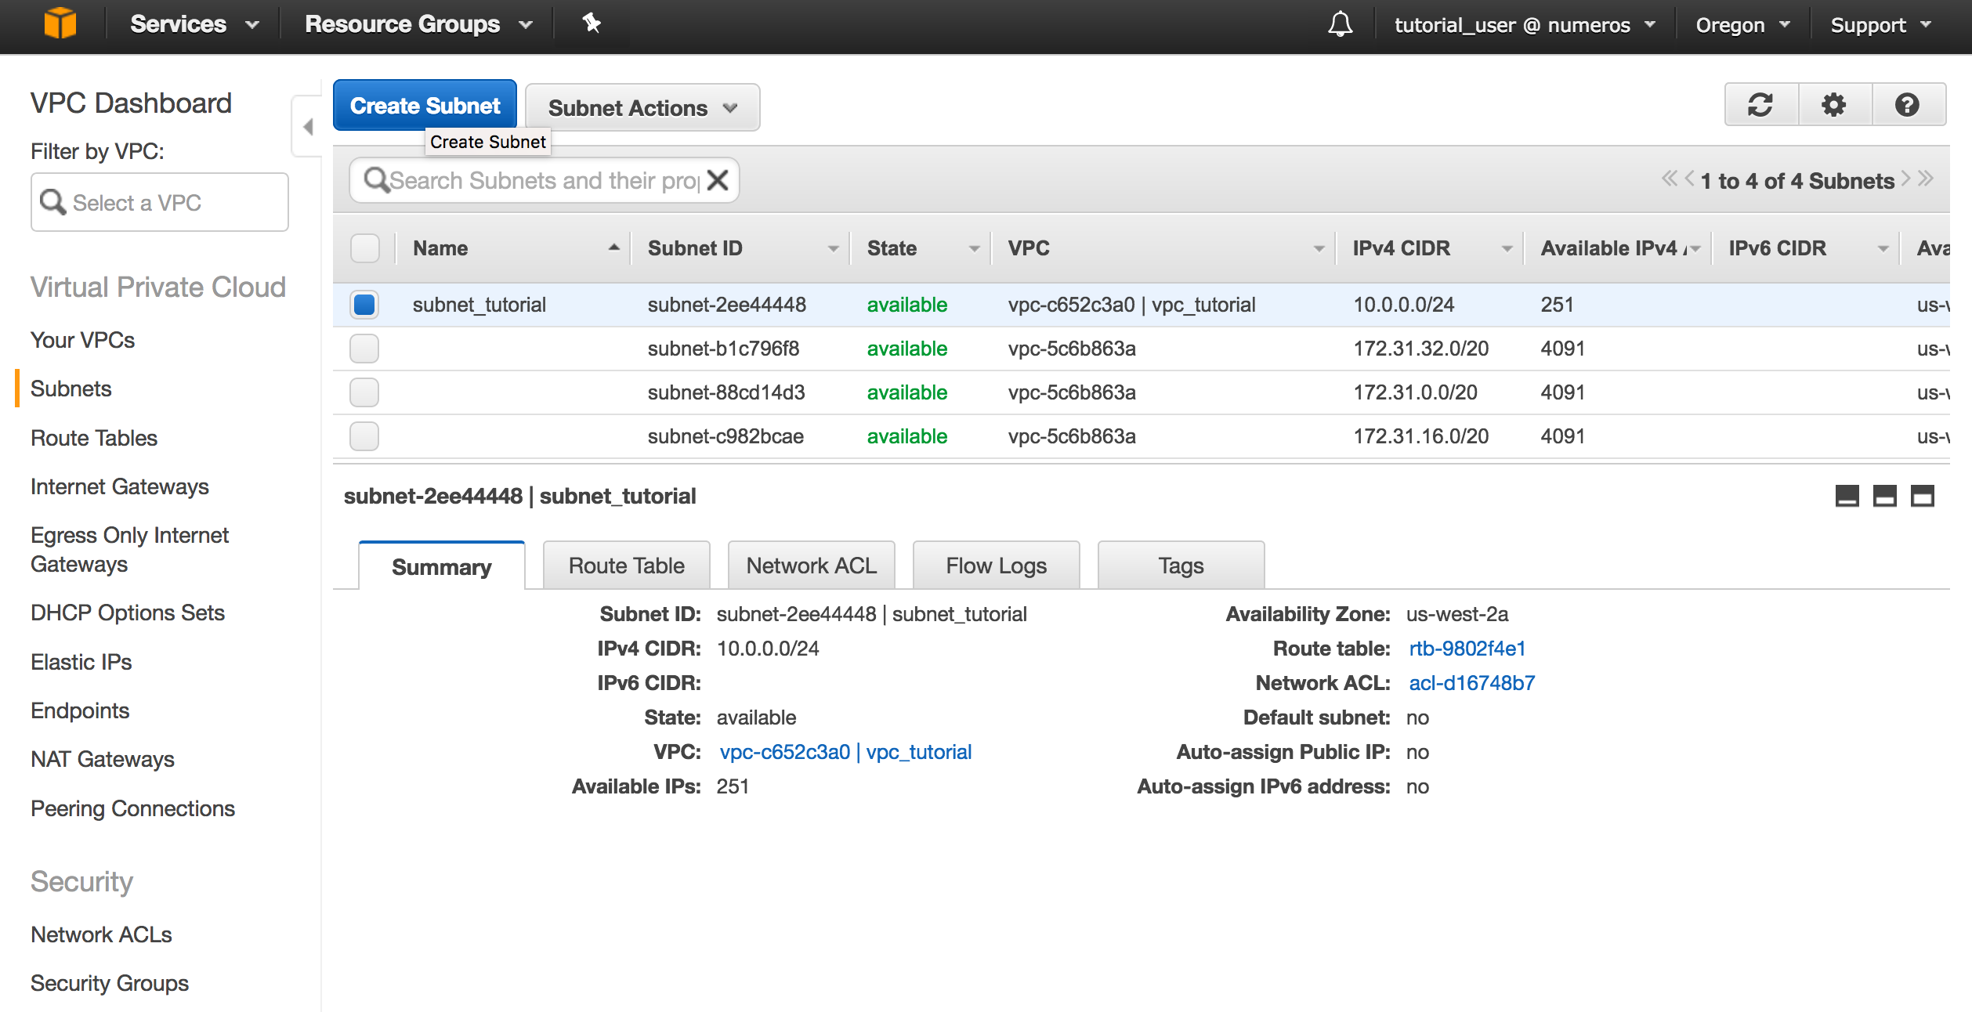The height and width of the screenshot is (1012, 1972).
Task: Open the State column filter arrow
Action: point(974,249)
